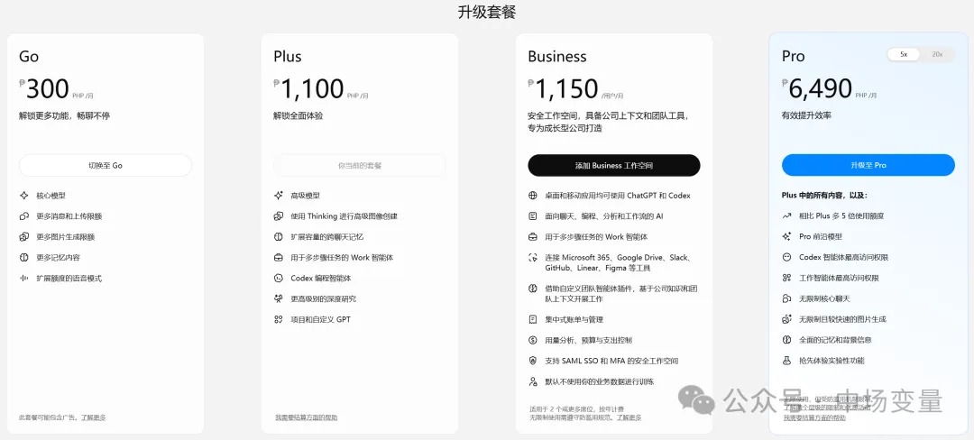974x440 pixels.
Task: Click the ₱1,100 price
Action: (308, 89)
